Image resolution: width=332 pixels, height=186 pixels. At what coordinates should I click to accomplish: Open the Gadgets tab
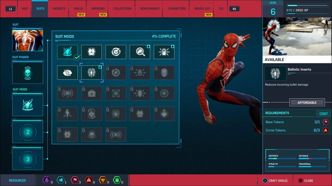[x=59, y=9]
